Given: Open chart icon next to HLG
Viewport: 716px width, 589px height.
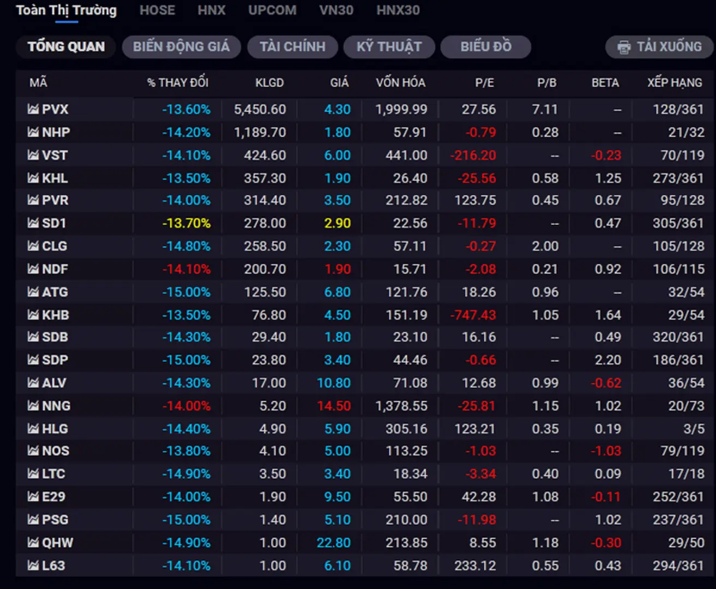Looking at the screenshot, I should 33,429.
